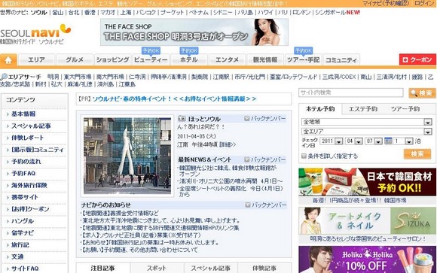Viewport: 437px width, 273px height.
Task: Click the ほっとソウル camera icon
Action: [x=182, y=119]
